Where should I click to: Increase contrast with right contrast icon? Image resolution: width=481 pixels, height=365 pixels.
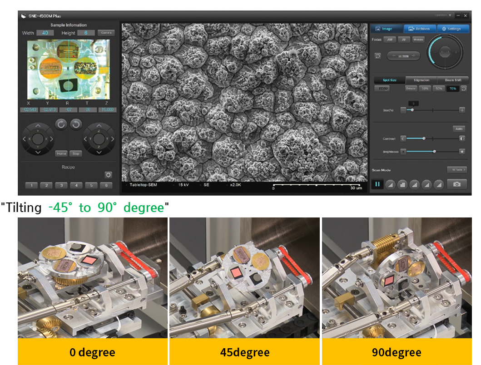(461, 138)
